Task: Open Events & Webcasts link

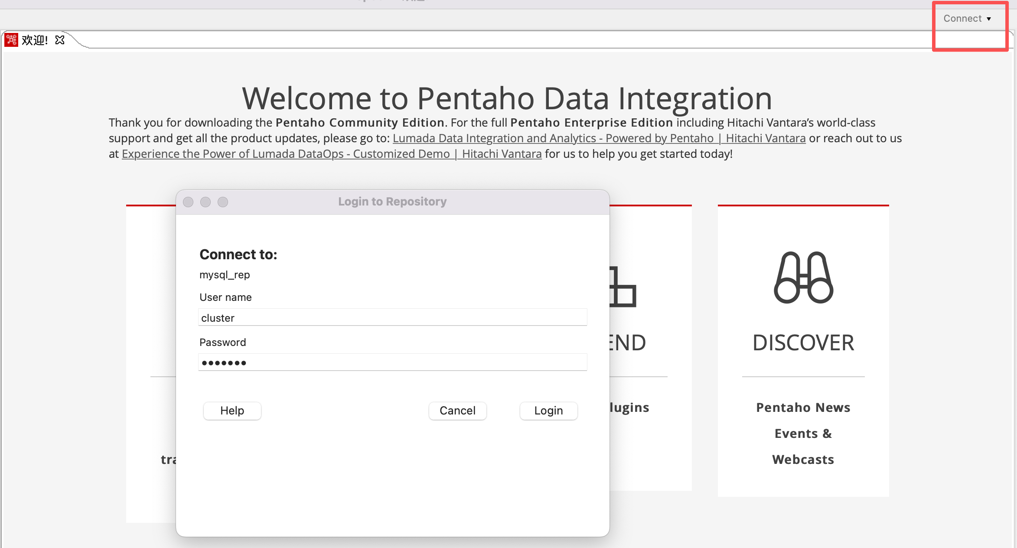Action: (803, 447)
